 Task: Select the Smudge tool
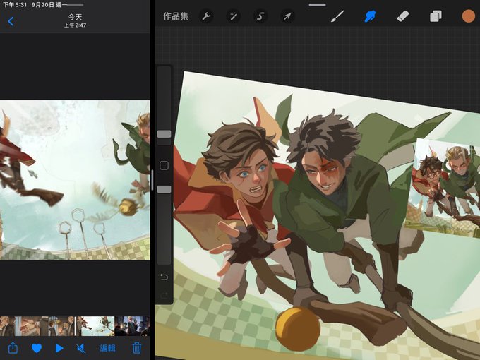click(x=370, y=16)
